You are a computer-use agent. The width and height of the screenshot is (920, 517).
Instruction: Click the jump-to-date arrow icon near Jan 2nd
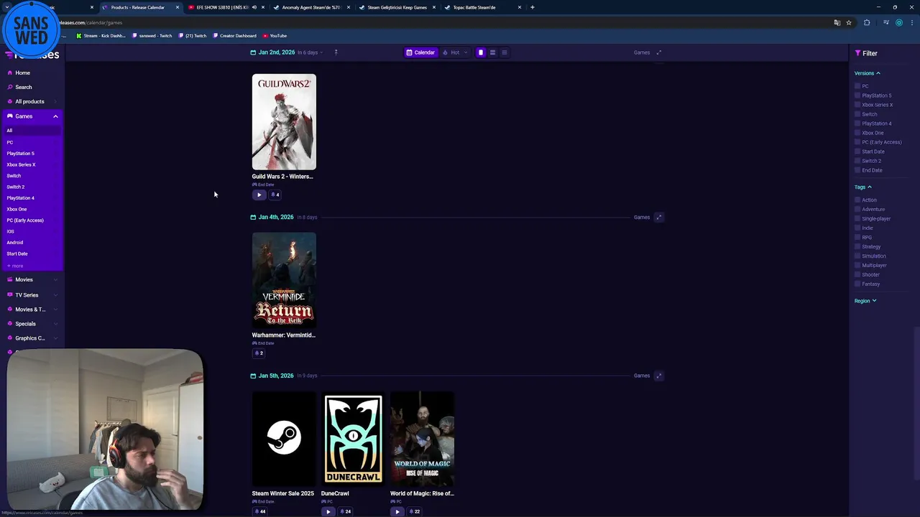[336, 52]
